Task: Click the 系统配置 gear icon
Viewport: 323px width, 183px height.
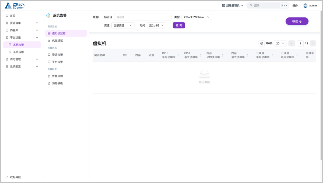Action: pyautogui.click(x=7, y=67)
